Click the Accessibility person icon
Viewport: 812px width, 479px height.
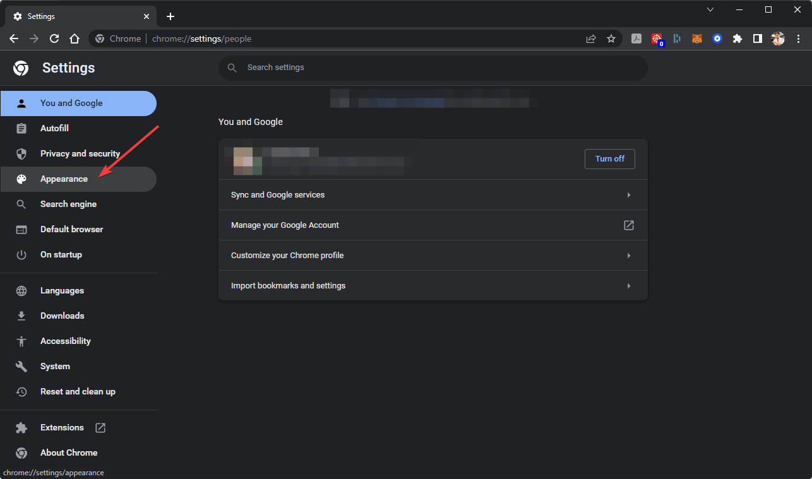tap(21, 341)
